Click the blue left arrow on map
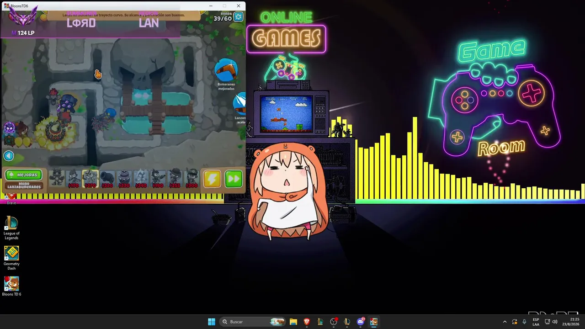Image resolution: width=585 pixels, height=329 pixels. [9, 156]
